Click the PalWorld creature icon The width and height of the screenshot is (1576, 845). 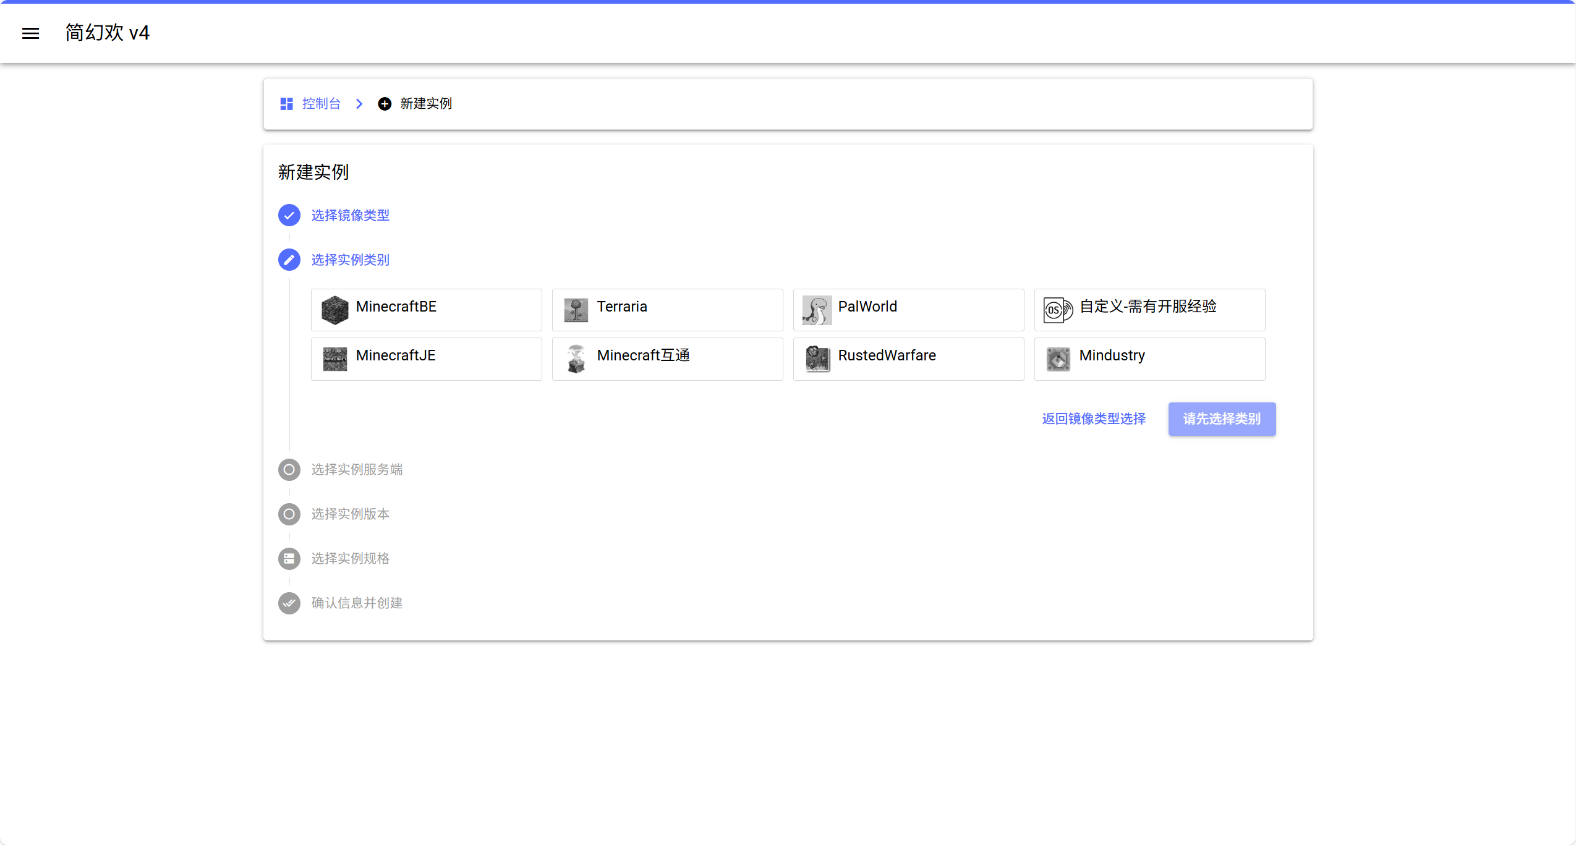[x=817, y=310]
